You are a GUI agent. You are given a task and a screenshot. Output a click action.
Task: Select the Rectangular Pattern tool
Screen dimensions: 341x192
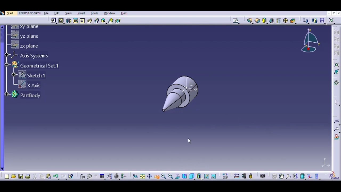click(322, 21)
